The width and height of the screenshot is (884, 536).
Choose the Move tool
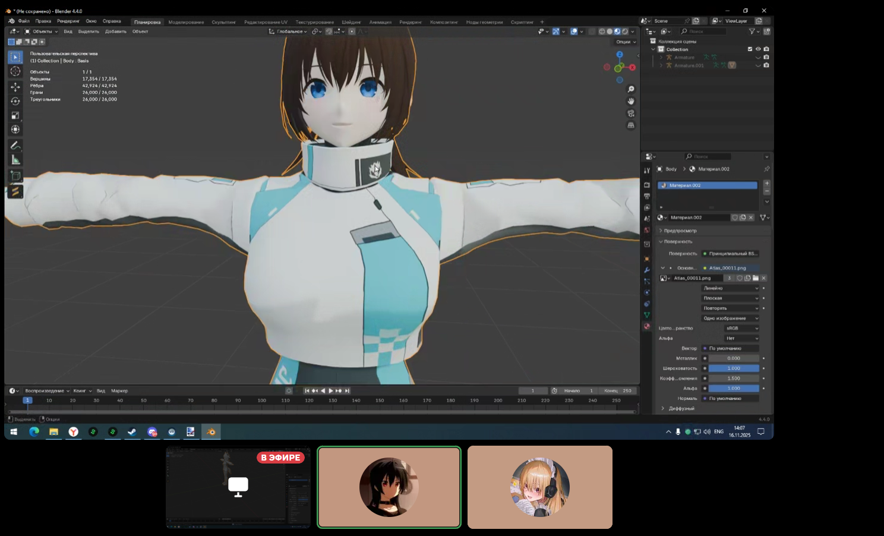coord(15,87)
